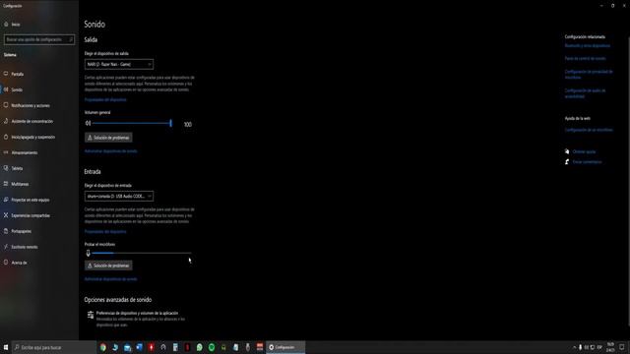Open input Administrar dispositivos de sonido link
Screen dimensions: 630x354
click(110, 279)
